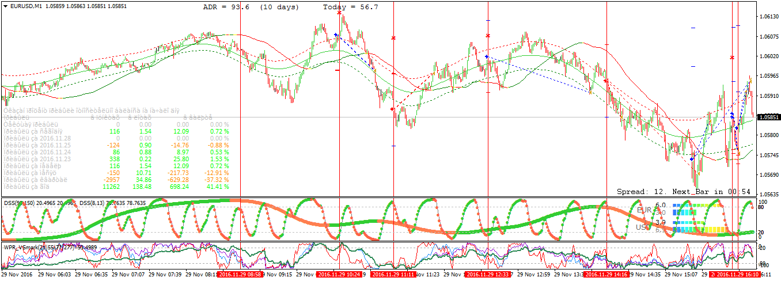Click the 11262 points value in profit table

(111, 187)
